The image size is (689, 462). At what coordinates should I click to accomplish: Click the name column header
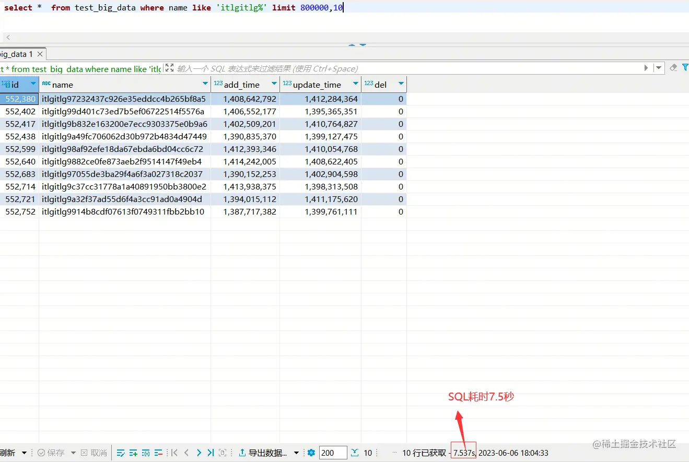pyautogui.click(x=125, y=85)
